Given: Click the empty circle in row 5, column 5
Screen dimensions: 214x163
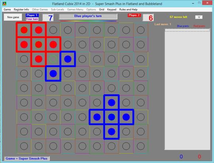Looking at the screenshot, I should point(82,88).
